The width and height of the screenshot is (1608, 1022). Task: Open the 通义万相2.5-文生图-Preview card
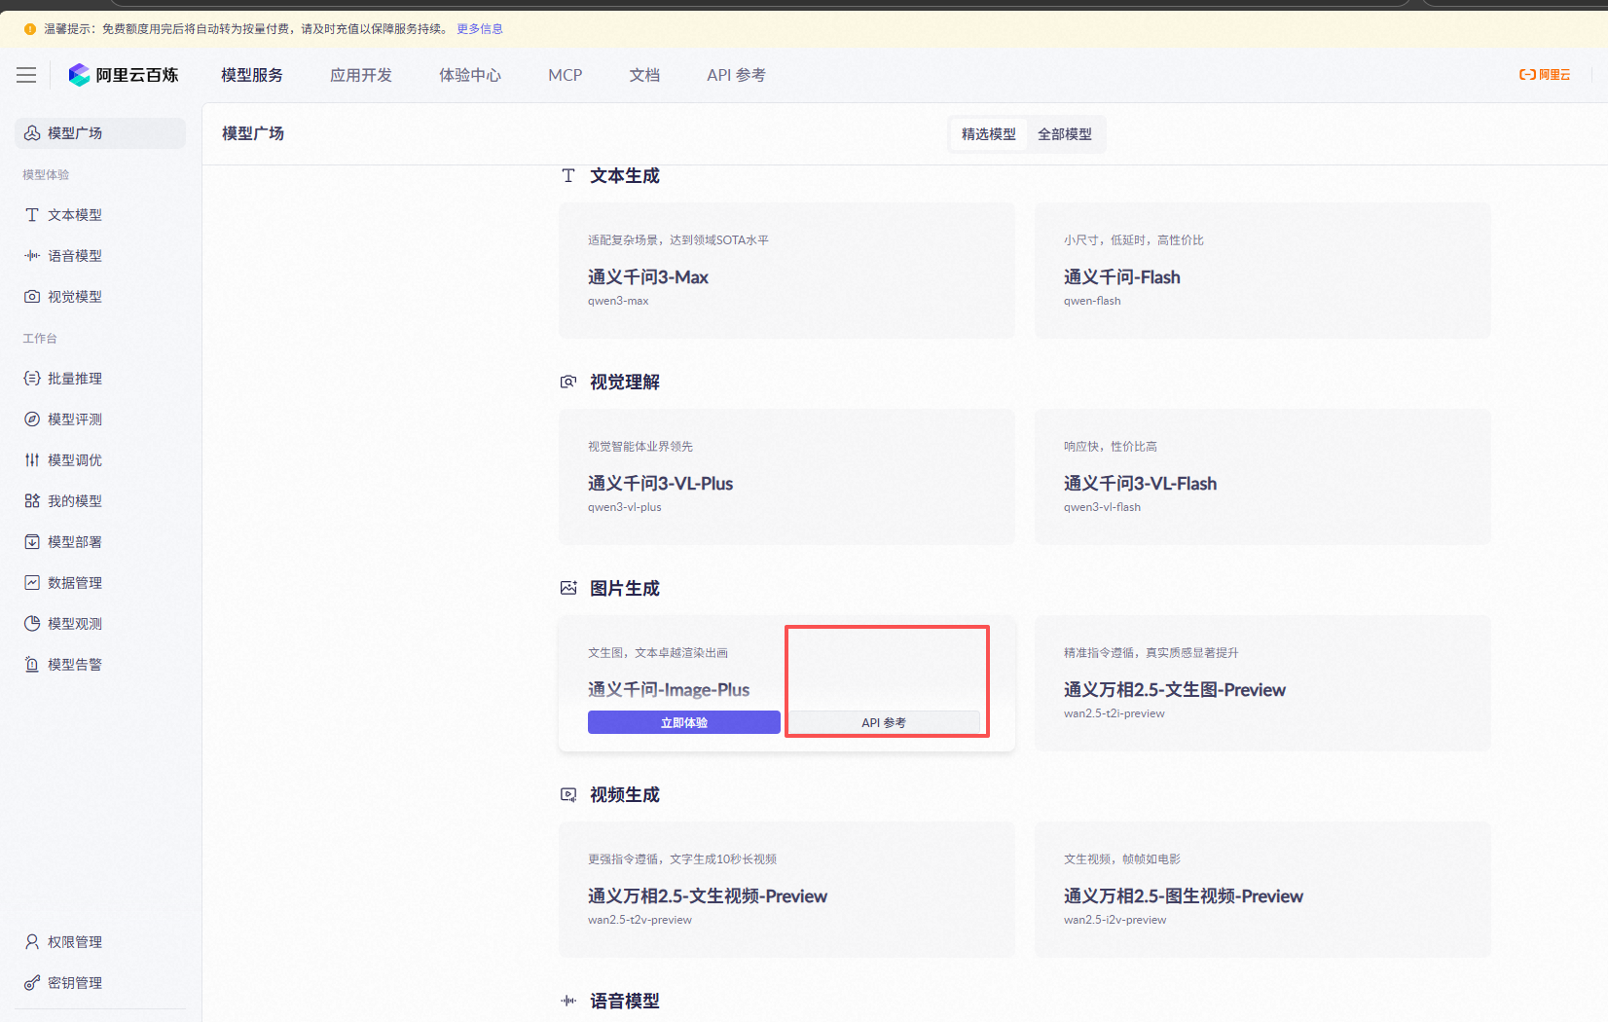(x=1262, y=683)
